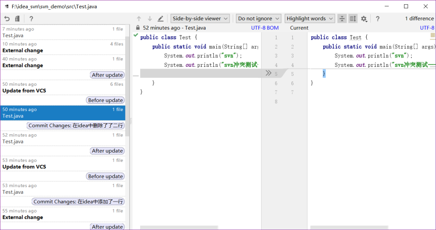Maximize the Test.java history window
436x230 pixels.
tap(406, 7)
